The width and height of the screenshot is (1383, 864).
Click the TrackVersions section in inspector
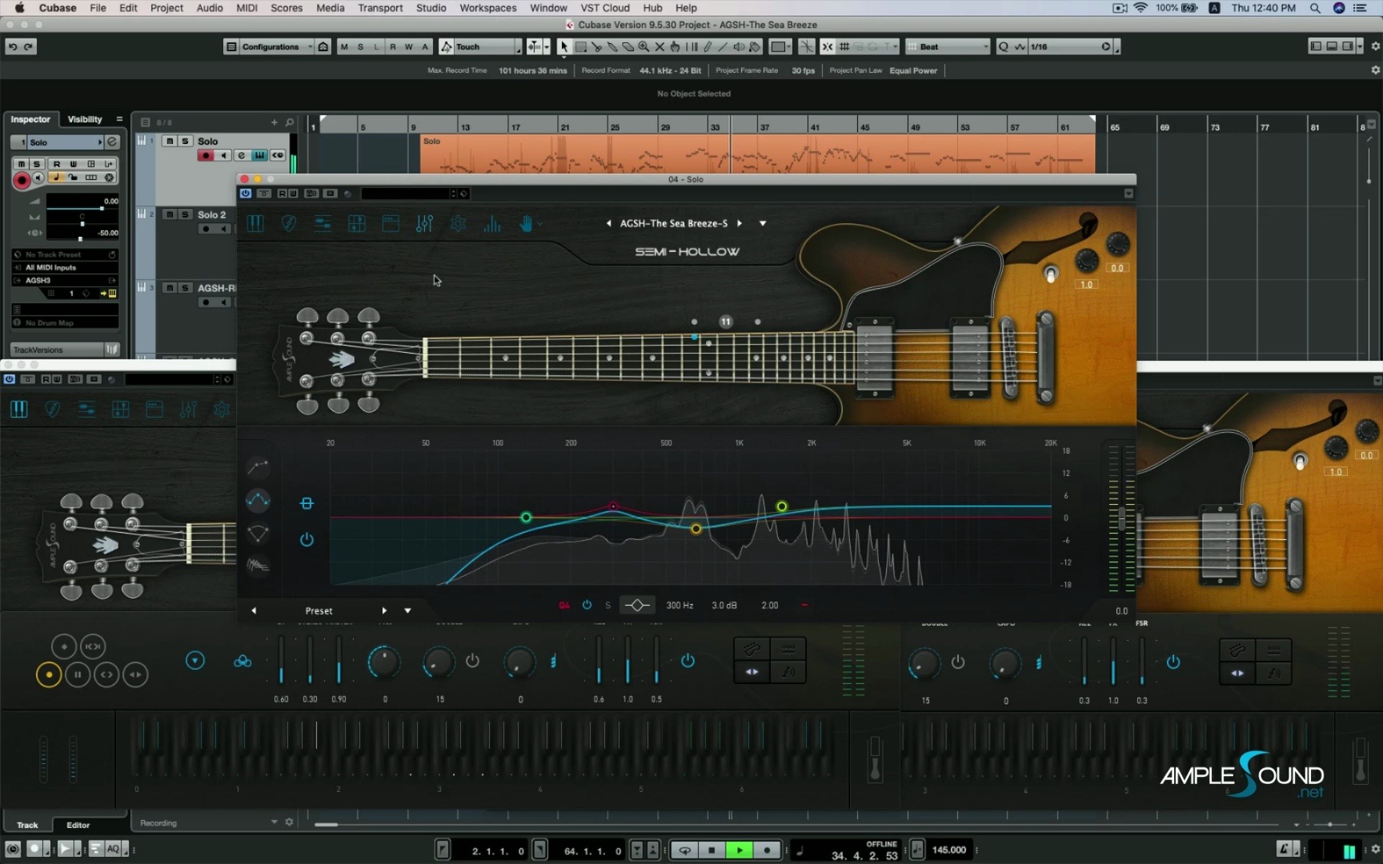coord(64,350)
